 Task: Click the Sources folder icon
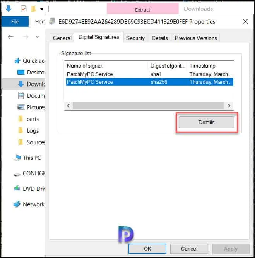tap(21, 142)
